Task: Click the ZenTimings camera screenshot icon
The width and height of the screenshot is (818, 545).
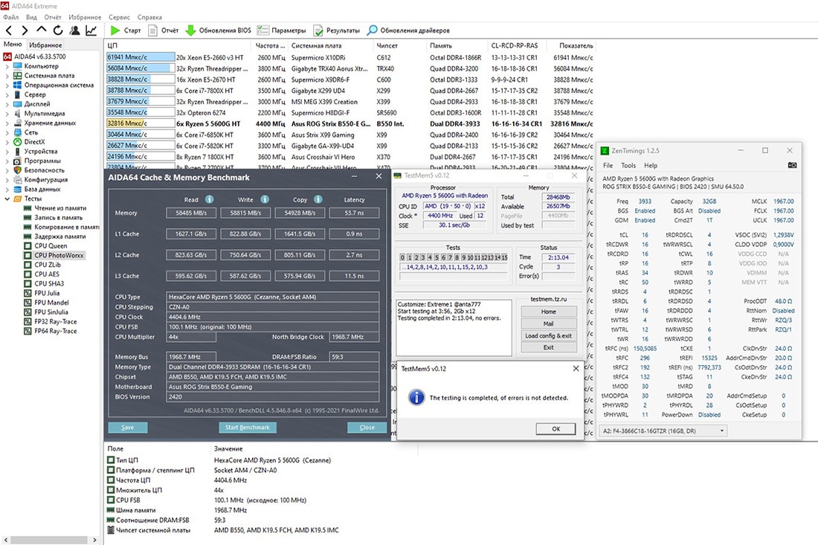Action: point(792,165)
